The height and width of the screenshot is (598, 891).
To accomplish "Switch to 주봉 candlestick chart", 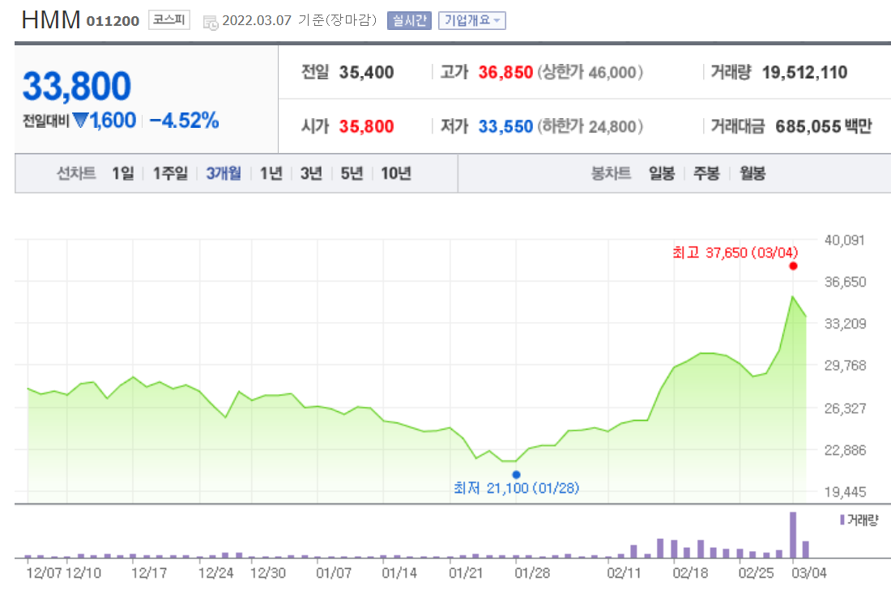I will (706, 173).
